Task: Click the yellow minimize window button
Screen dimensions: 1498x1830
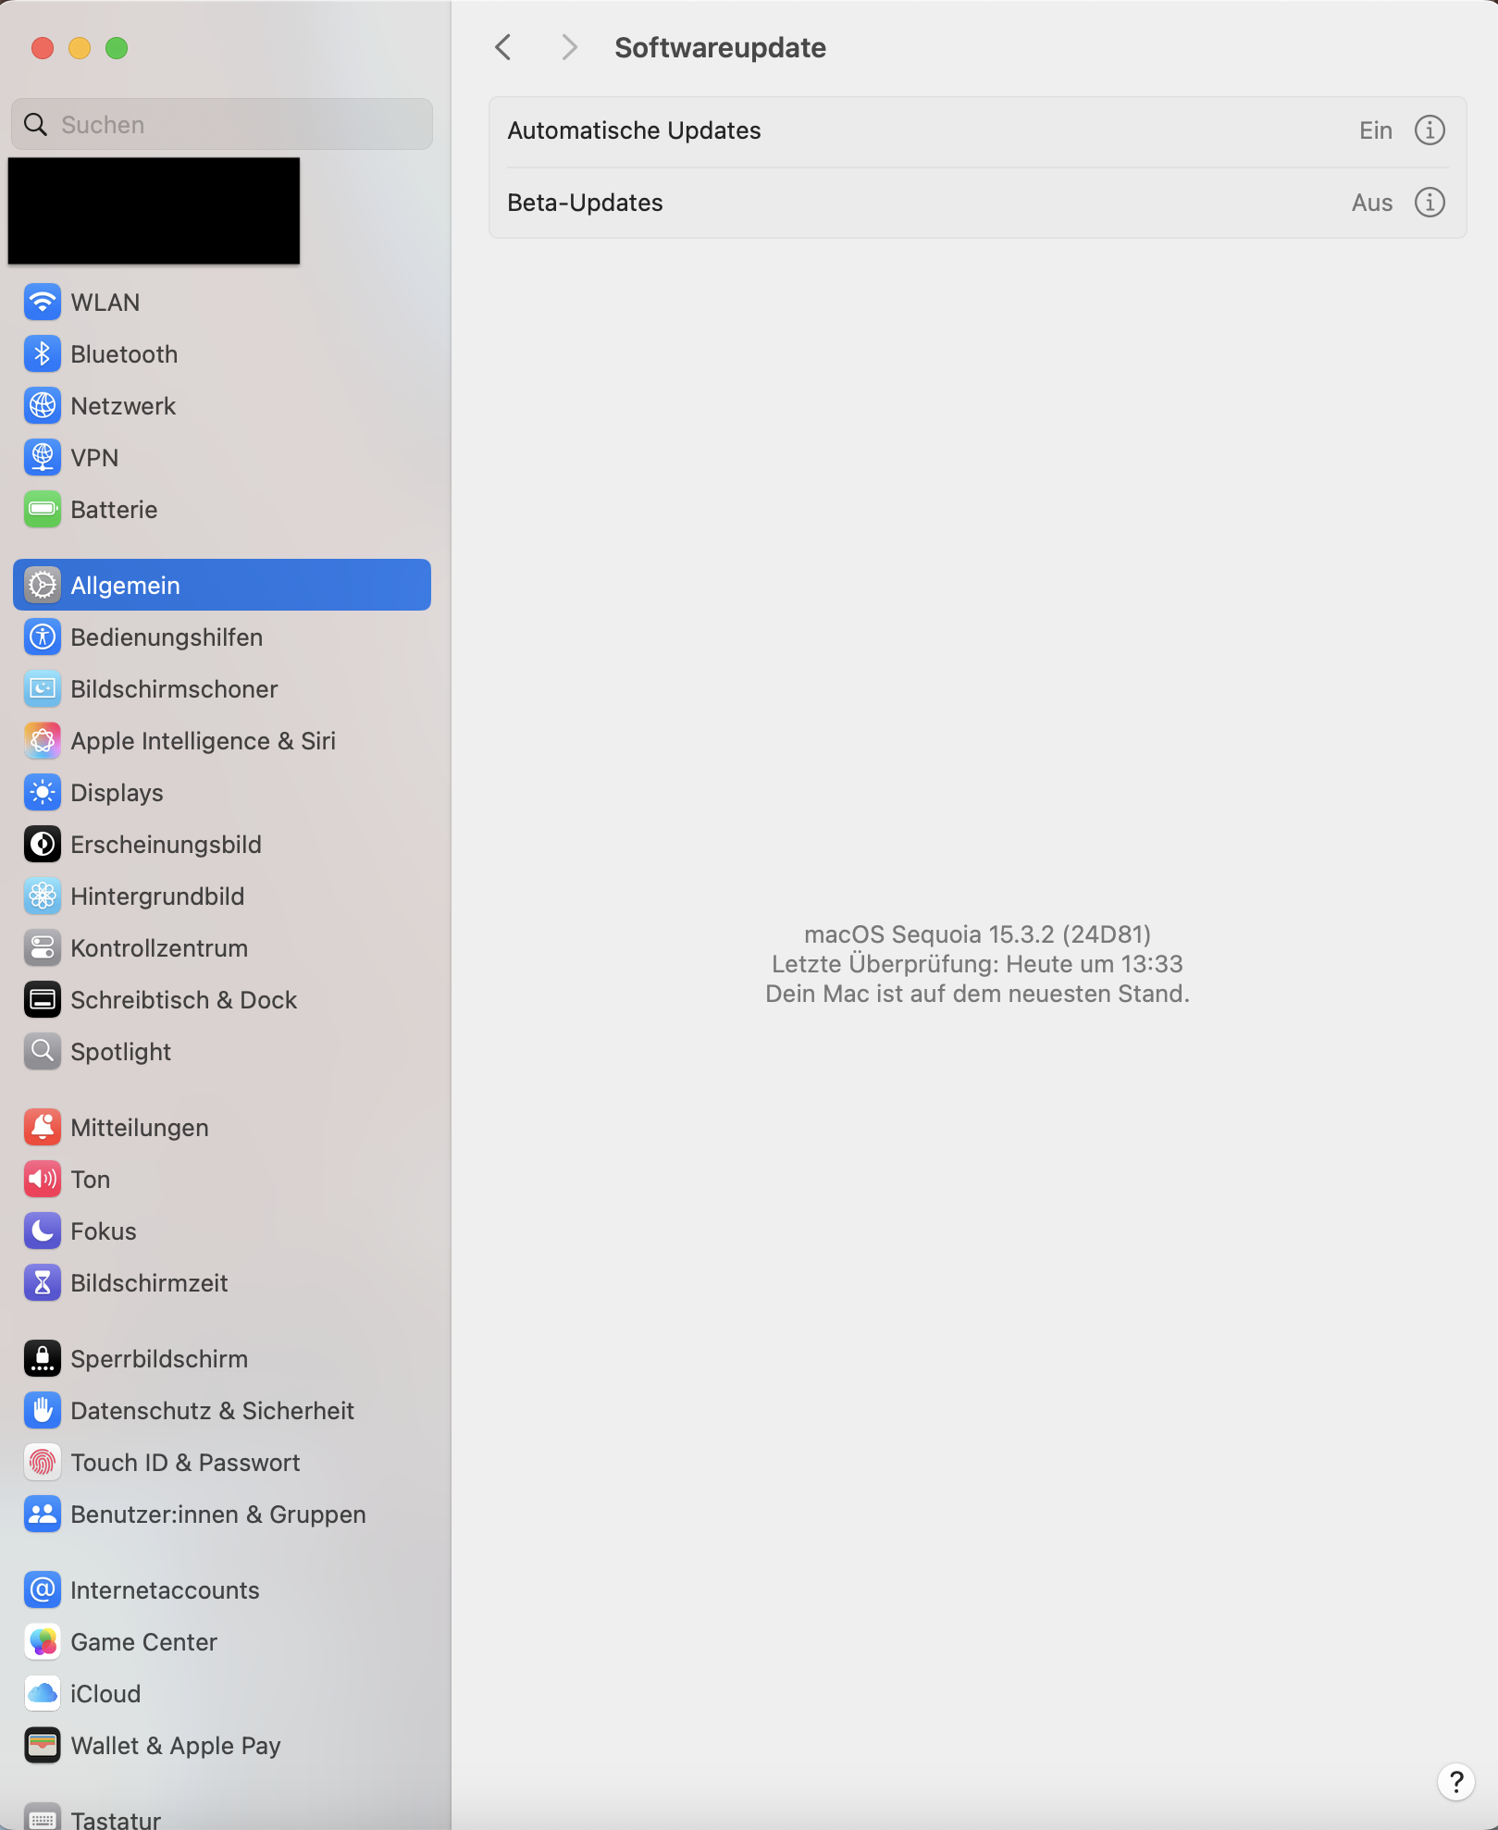Action: (80, 48)
